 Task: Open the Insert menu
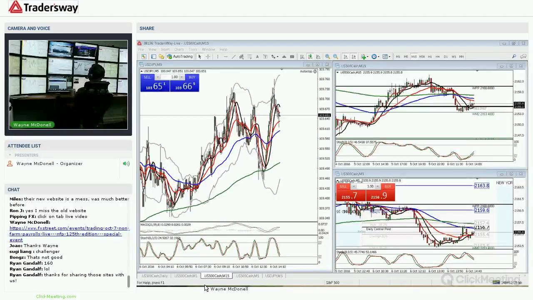[165, 49]
